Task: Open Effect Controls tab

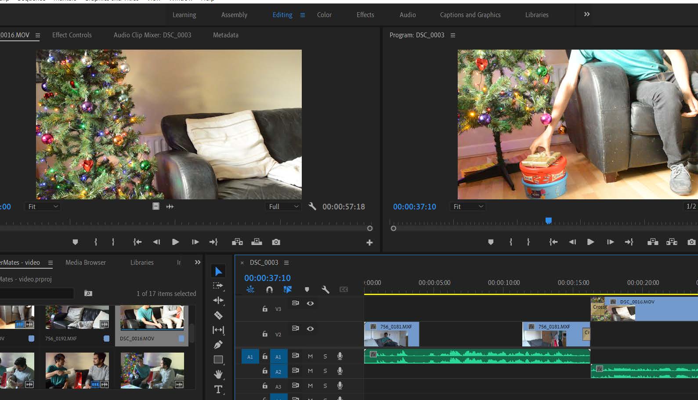Action: click(x=72, y=35)
